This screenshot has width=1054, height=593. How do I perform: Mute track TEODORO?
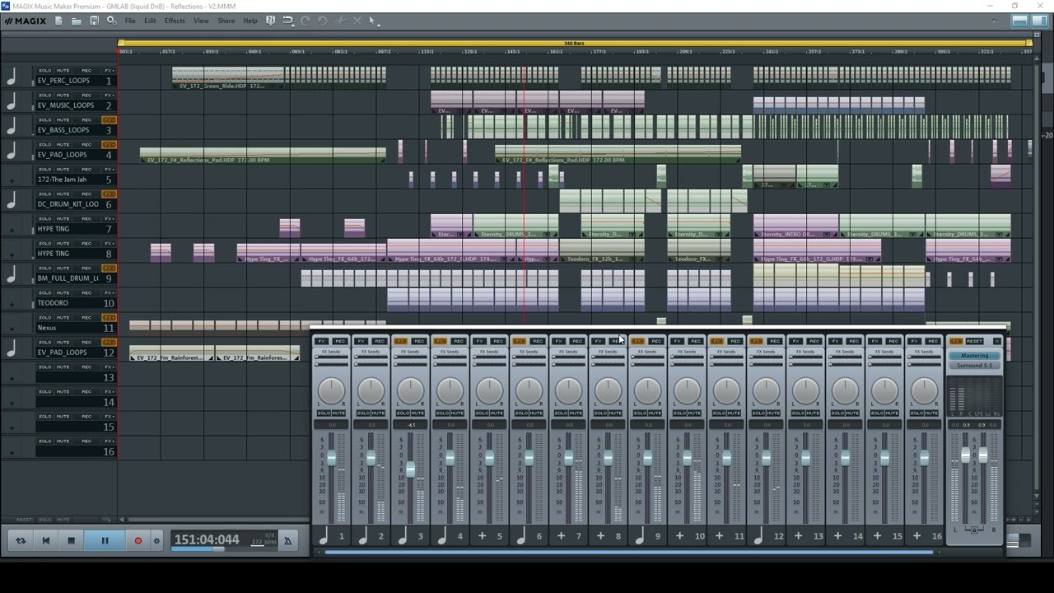63,293
